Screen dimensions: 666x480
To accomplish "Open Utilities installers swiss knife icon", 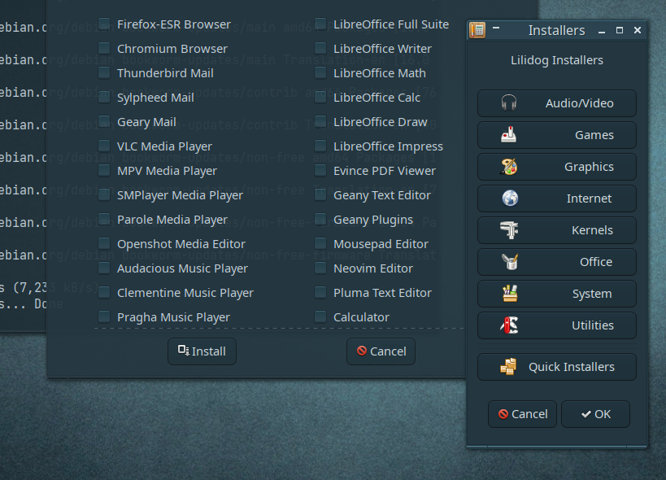I will point(508,325).
